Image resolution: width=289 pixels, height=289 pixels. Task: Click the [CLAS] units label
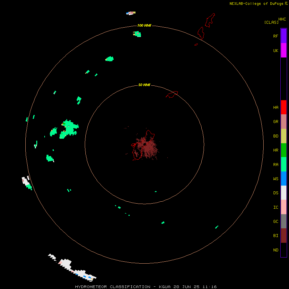coord(271,22)
